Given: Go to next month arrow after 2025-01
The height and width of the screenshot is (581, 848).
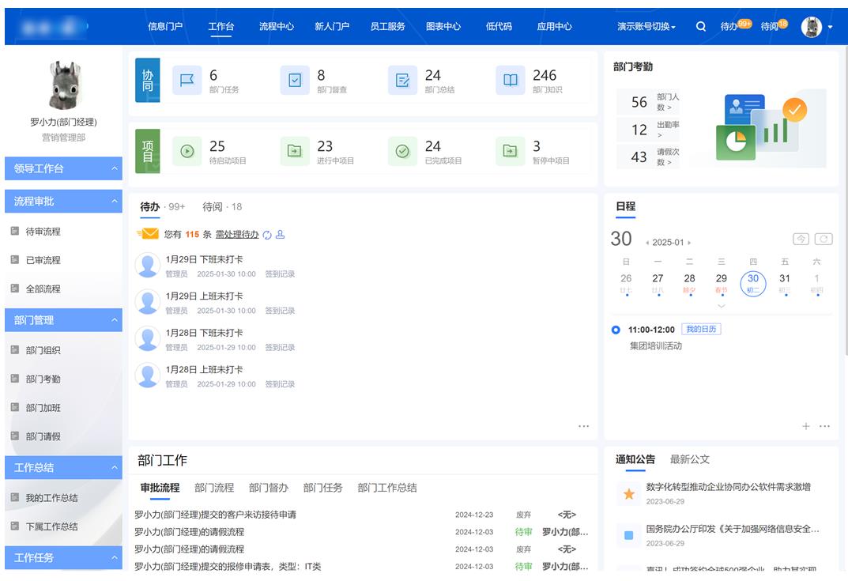Looking at the screenshot, I should click(x=689, y=243).
